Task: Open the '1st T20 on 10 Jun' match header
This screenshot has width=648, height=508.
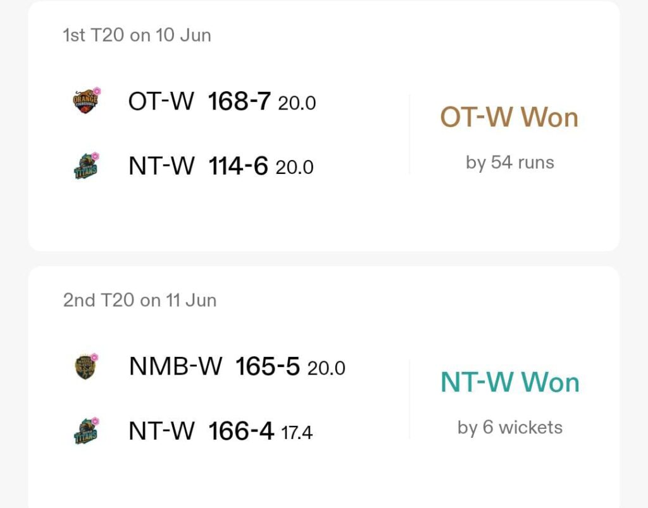Action: point(137,35)
